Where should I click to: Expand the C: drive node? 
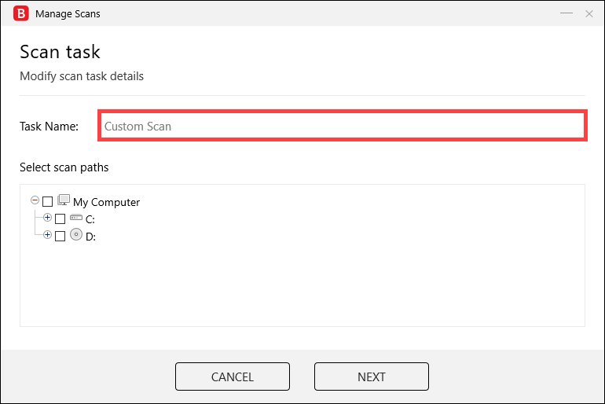[x=47, y=218]
